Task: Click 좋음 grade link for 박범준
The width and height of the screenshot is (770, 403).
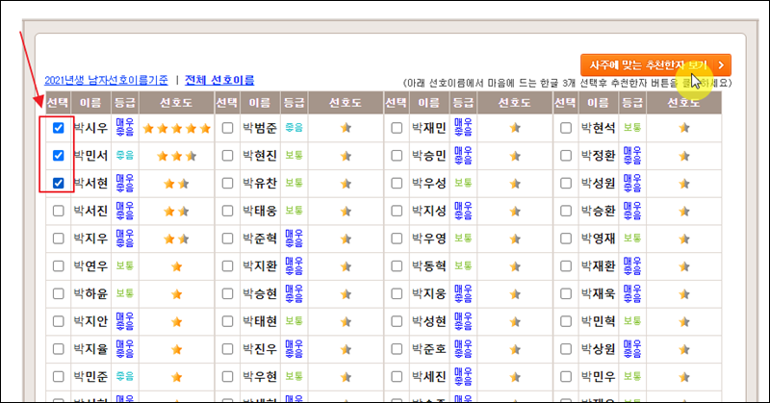Action: (294, 128)
